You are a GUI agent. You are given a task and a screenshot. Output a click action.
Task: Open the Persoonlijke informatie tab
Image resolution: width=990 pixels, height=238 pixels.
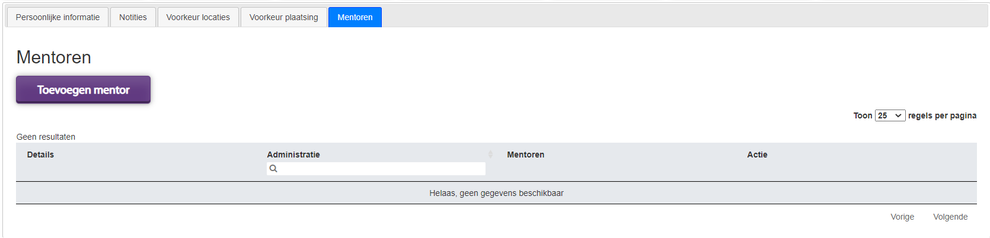pos(58,17)
